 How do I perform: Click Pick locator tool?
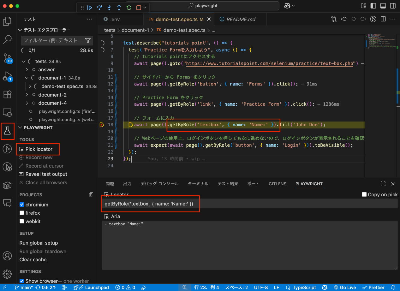point(39,149)
